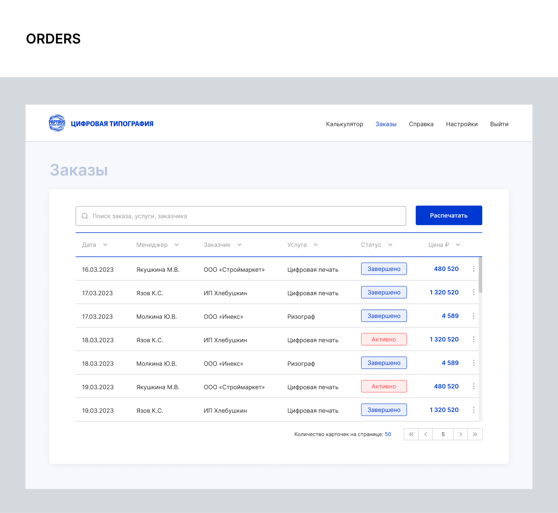558x513 pixels.
Task: Click the cards-per-page value 50
Action: coord(388,434)
